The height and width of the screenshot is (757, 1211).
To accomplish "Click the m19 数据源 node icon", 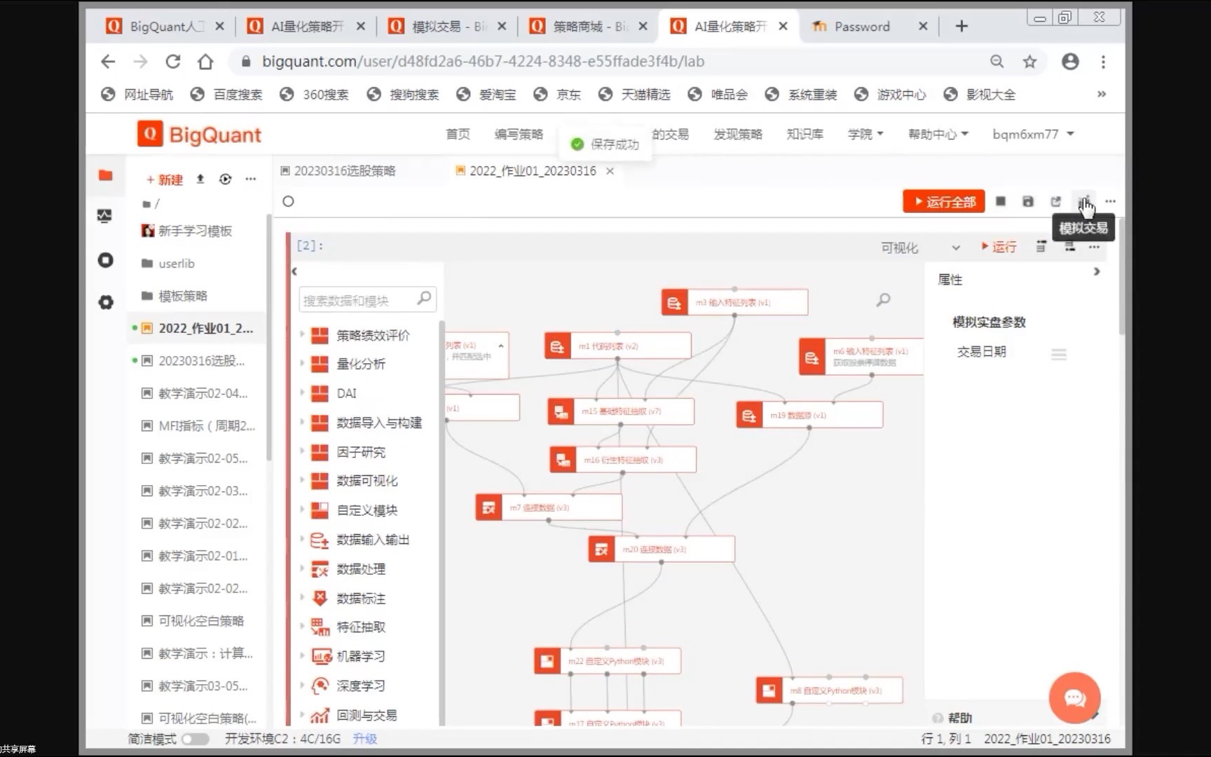I will (x=749, y=416).
